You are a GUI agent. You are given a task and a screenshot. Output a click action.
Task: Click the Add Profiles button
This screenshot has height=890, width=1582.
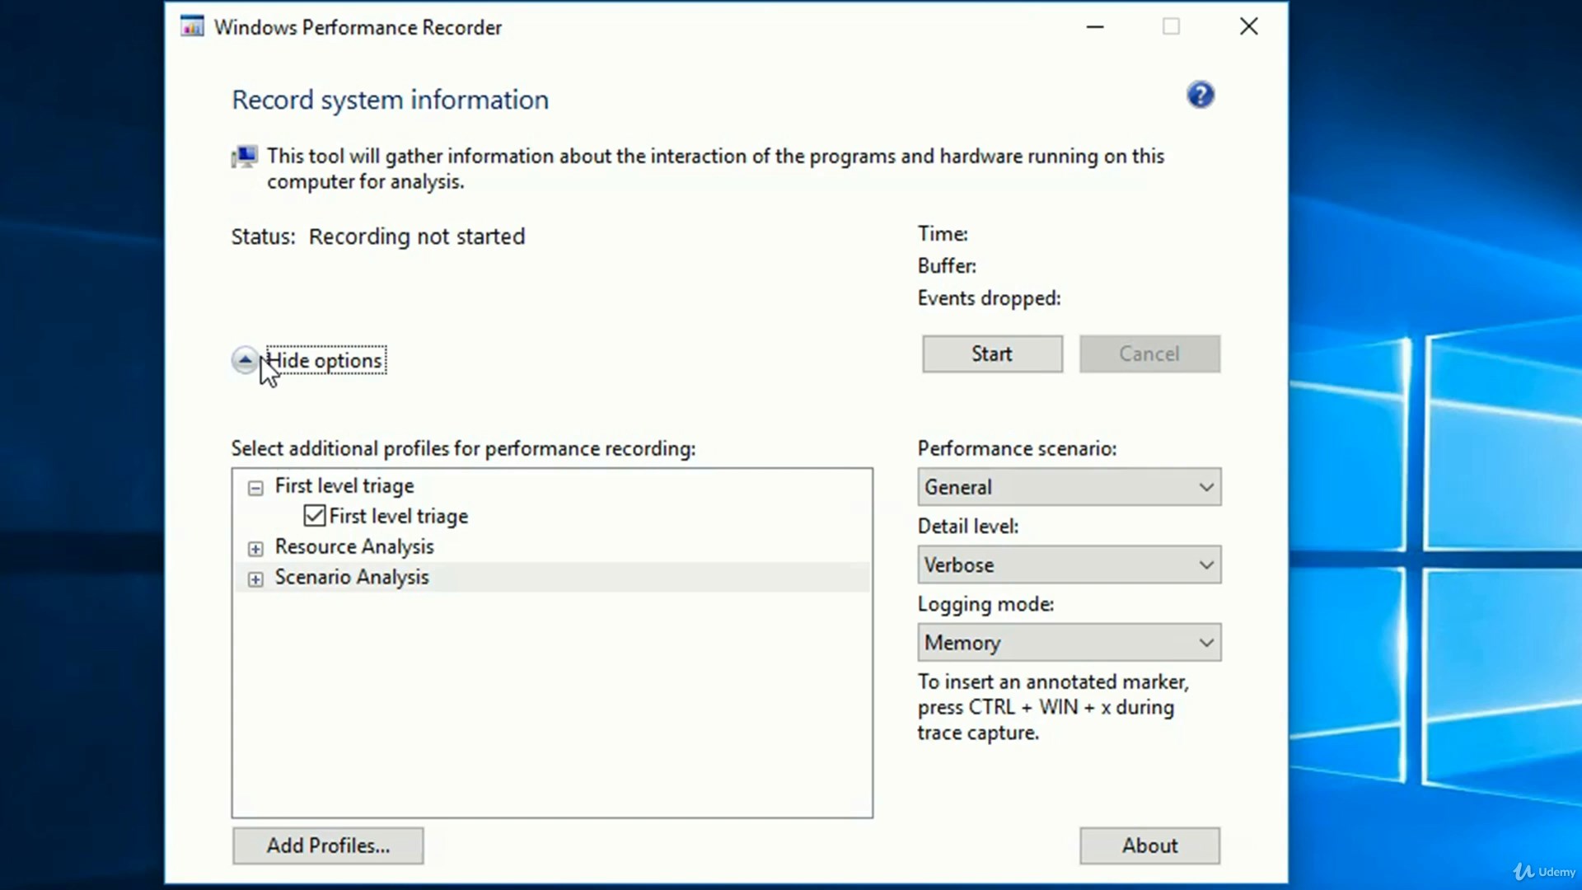[328, 845]
